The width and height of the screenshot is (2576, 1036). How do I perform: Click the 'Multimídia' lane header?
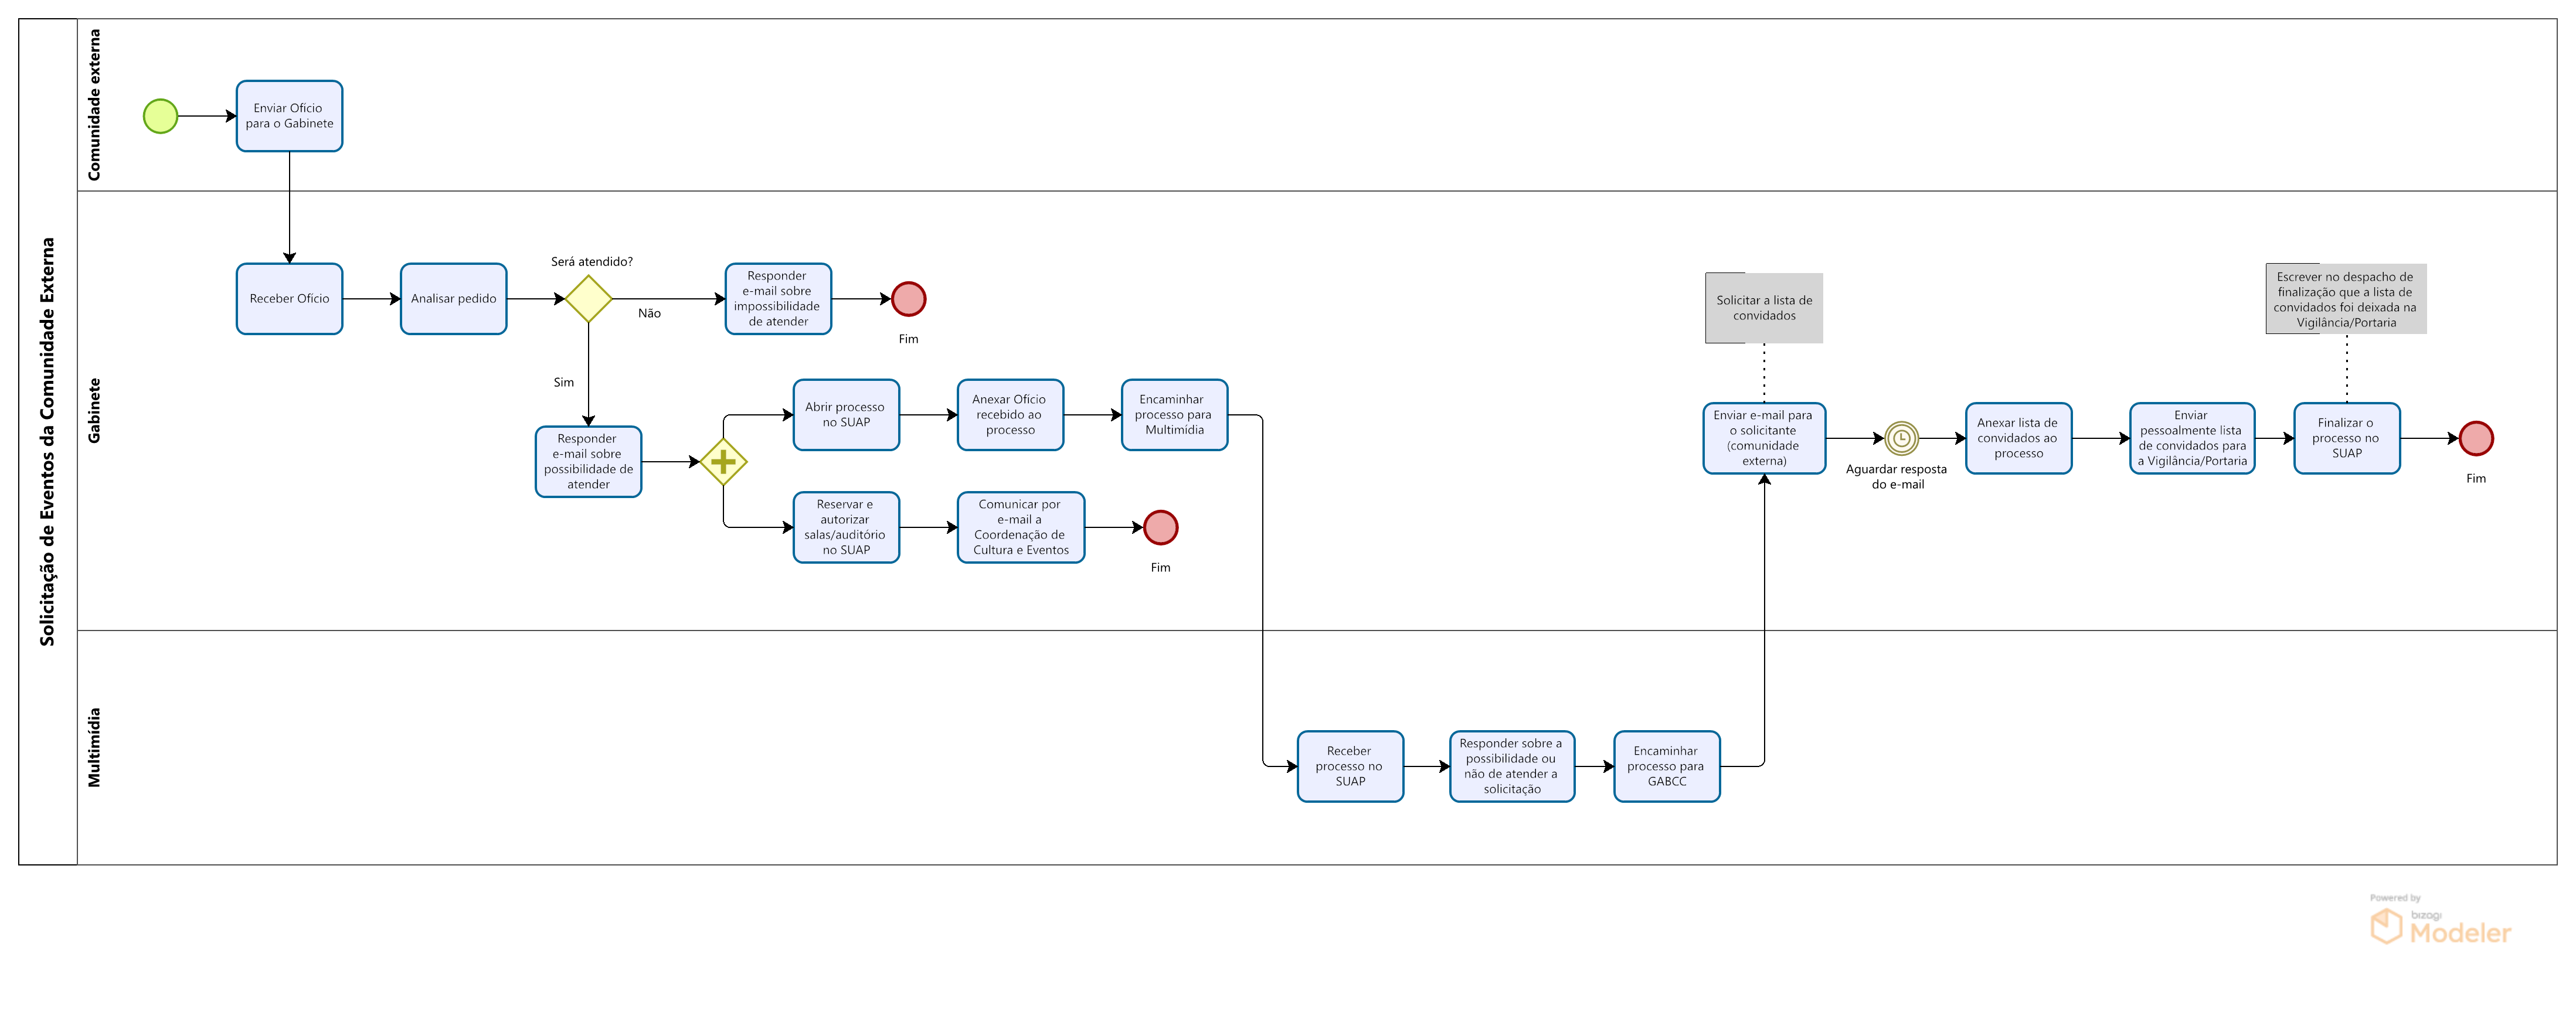[x=95, y=747]
